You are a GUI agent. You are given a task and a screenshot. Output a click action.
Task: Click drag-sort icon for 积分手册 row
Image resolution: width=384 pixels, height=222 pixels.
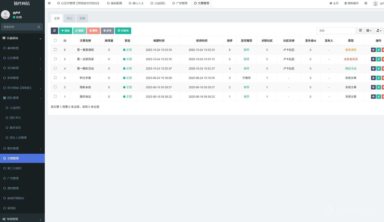click(373, 78)
